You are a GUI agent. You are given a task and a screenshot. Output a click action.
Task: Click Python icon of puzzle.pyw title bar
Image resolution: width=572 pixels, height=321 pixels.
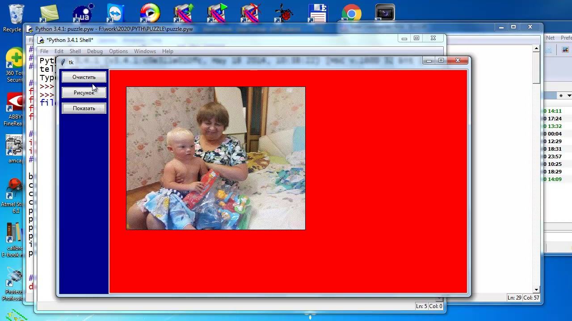(x=29, y=29)
